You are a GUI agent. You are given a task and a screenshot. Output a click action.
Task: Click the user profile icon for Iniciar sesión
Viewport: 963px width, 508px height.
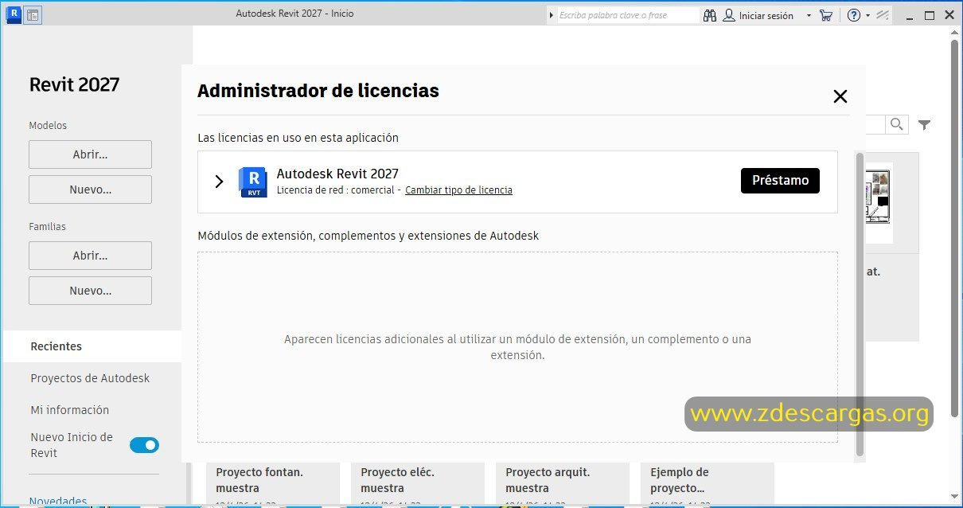[729, 15]
